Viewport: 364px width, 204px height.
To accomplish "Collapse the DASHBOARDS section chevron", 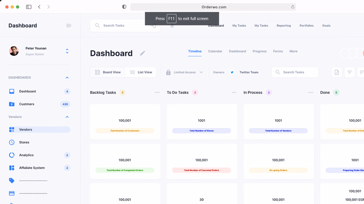I will 67,78.
